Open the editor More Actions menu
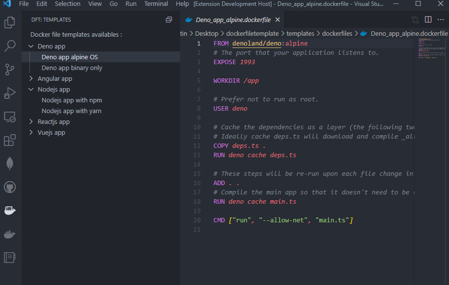This screenshot has width=449, height=285. [x=441, y=20]
